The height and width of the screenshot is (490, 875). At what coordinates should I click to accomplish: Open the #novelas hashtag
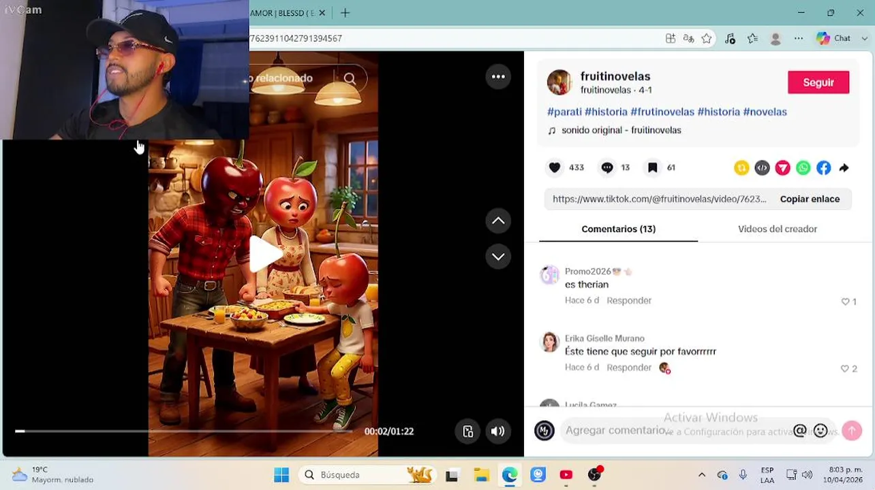tap(765, 112)
